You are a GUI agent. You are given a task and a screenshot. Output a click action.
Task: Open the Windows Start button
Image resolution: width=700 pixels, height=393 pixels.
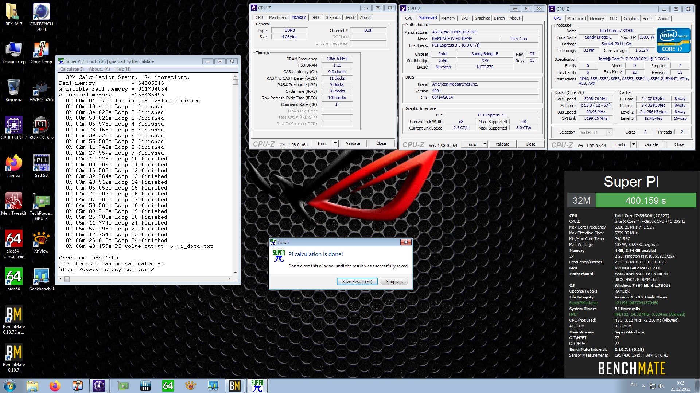pyautogui.click(x=9, y=386)
